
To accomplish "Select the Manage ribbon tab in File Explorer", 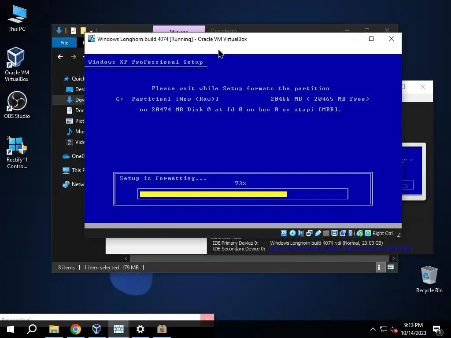I will 179,29.
